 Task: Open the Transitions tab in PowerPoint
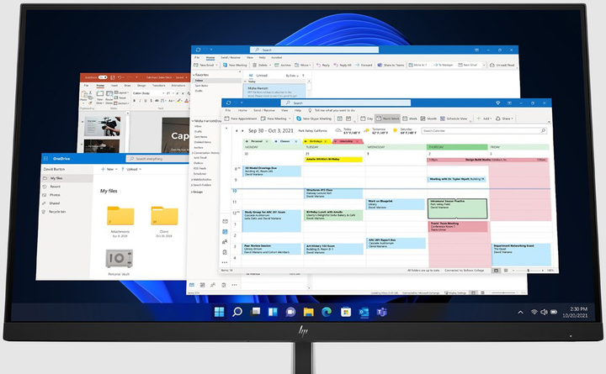pyautogui.click(x=158, y=85)
